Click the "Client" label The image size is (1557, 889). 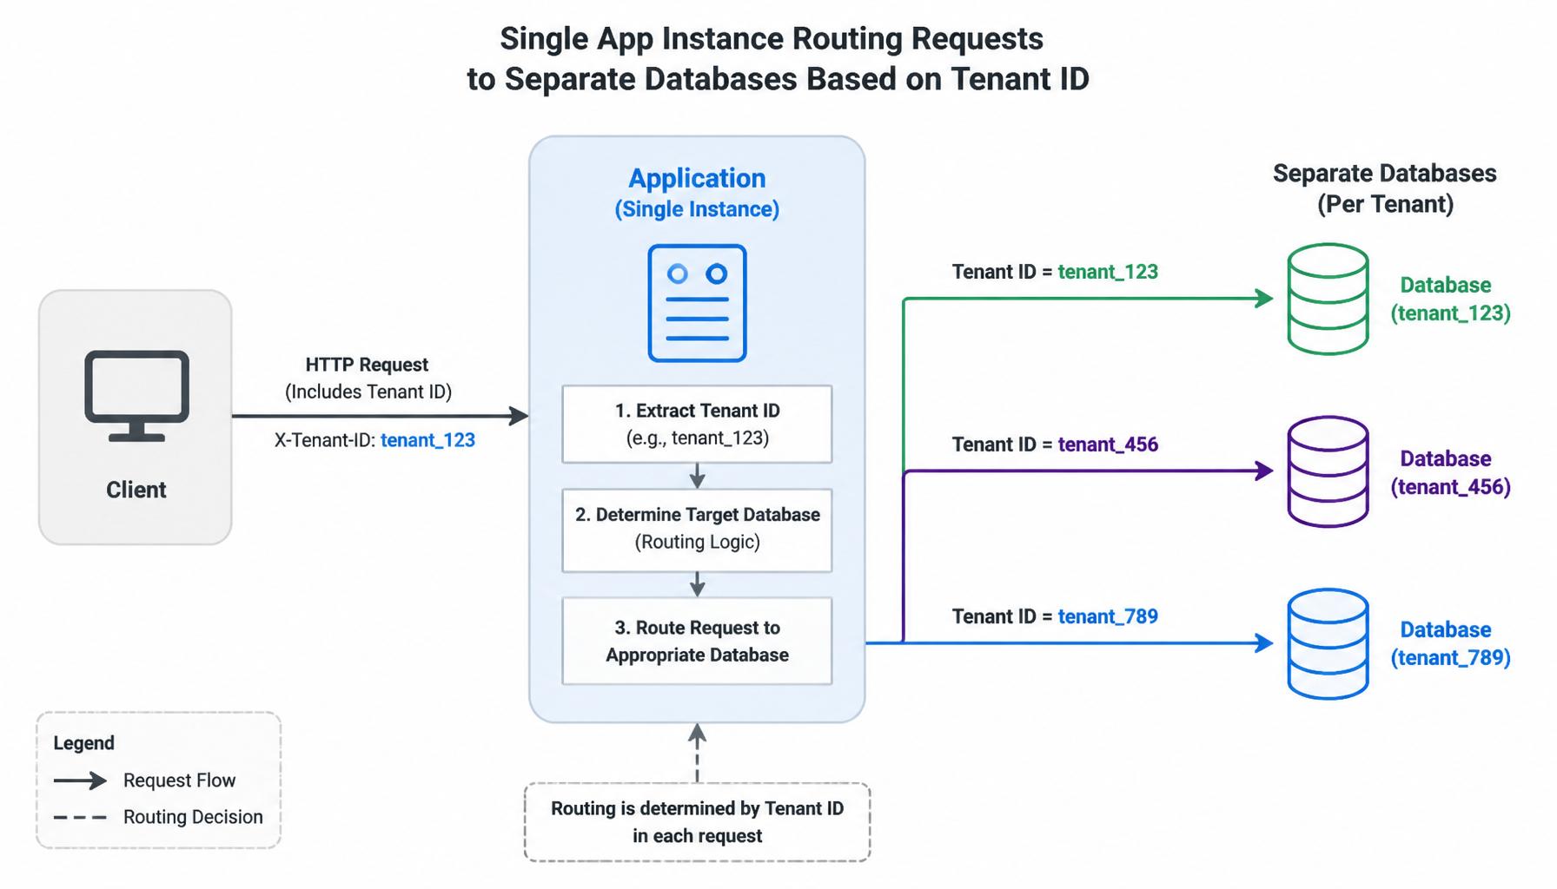coord(136,490)
